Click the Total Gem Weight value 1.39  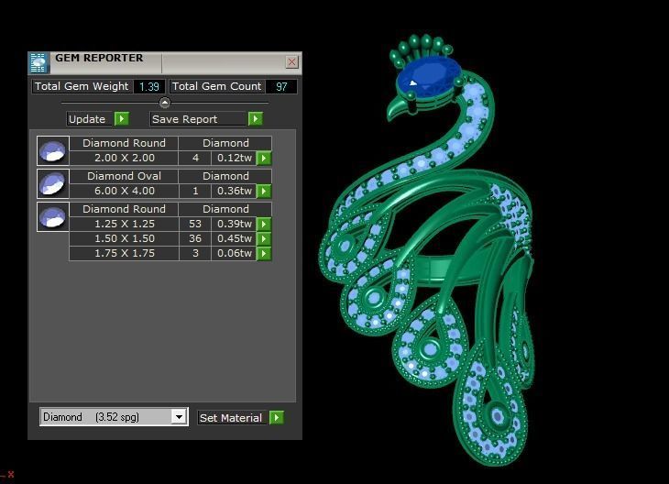[x=148, y=87]
